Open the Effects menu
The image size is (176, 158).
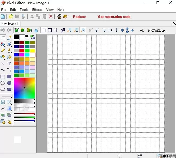click(x=37, y=10)
